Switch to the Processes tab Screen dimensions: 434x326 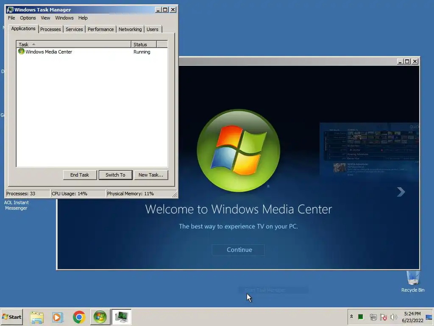coord(50,29)
